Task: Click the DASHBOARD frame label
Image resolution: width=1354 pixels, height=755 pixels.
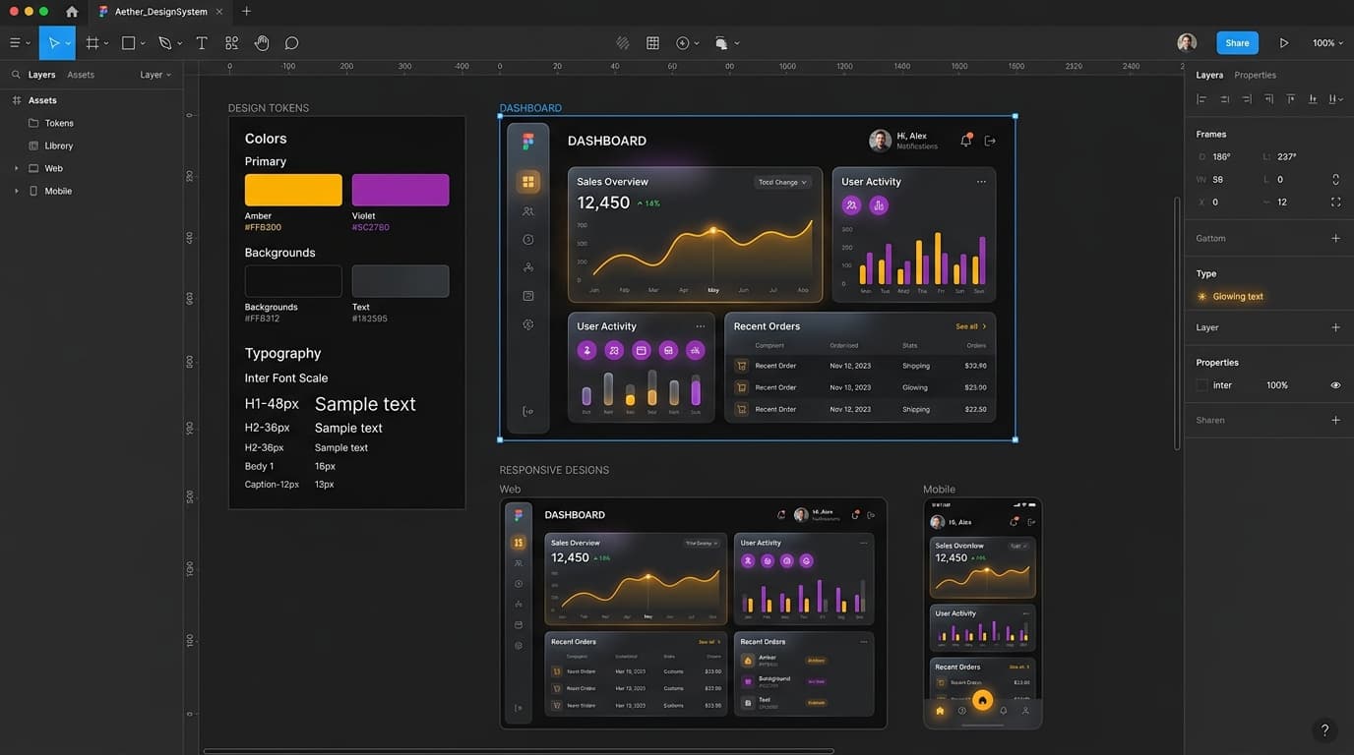Action: point(530,108)
